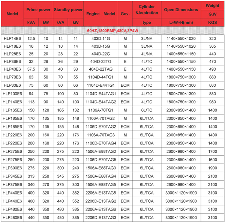The height and width of the screenshot is (223, 225).
Task: Click weight "1900" in the HLP300E6 row
Action: pyautogui.click(x=212, y=168)
